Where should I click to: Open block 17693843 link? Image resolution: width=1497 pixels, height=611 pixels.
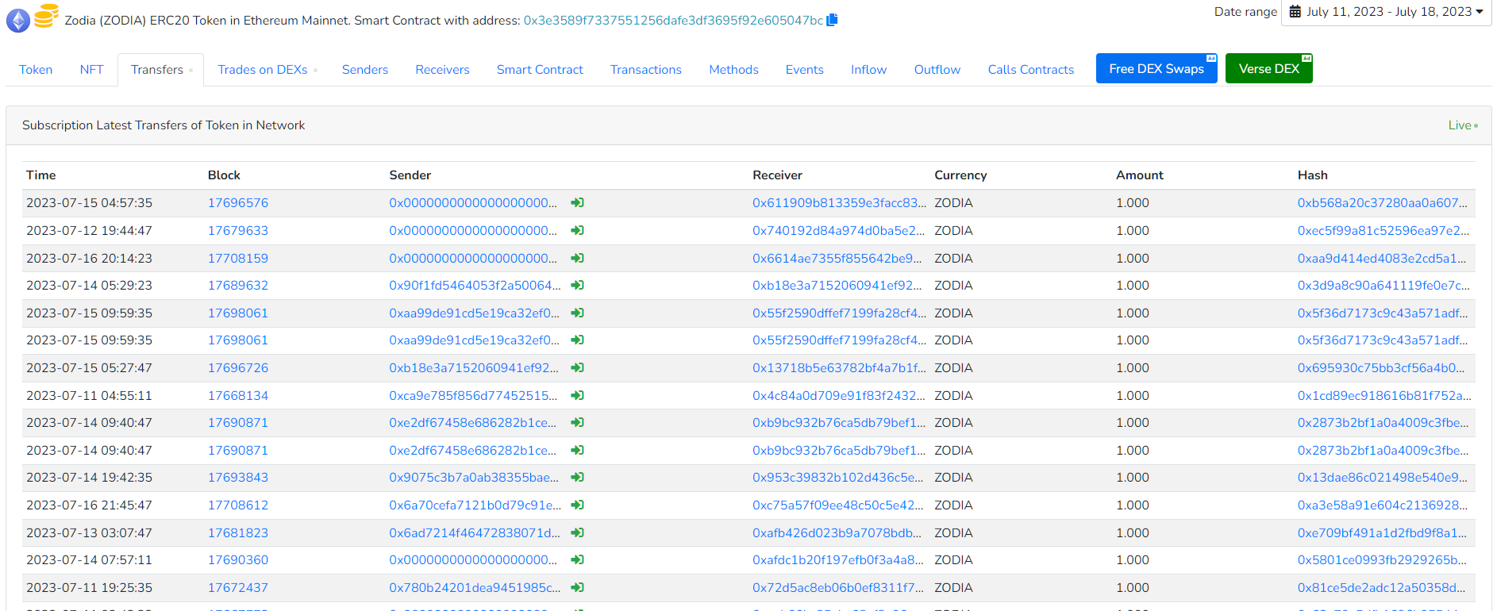tap(238, 478)
